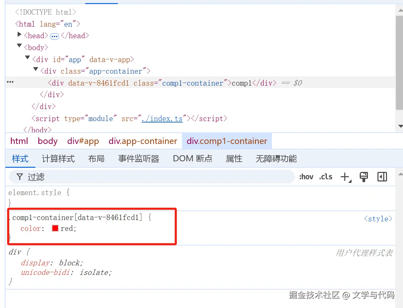Click the display: block declaration
This screenshot has height=308, width=403.
[52, 263]
